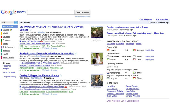
Task: Click the Ghana flag icon
Action: click(x=134, y=78)
